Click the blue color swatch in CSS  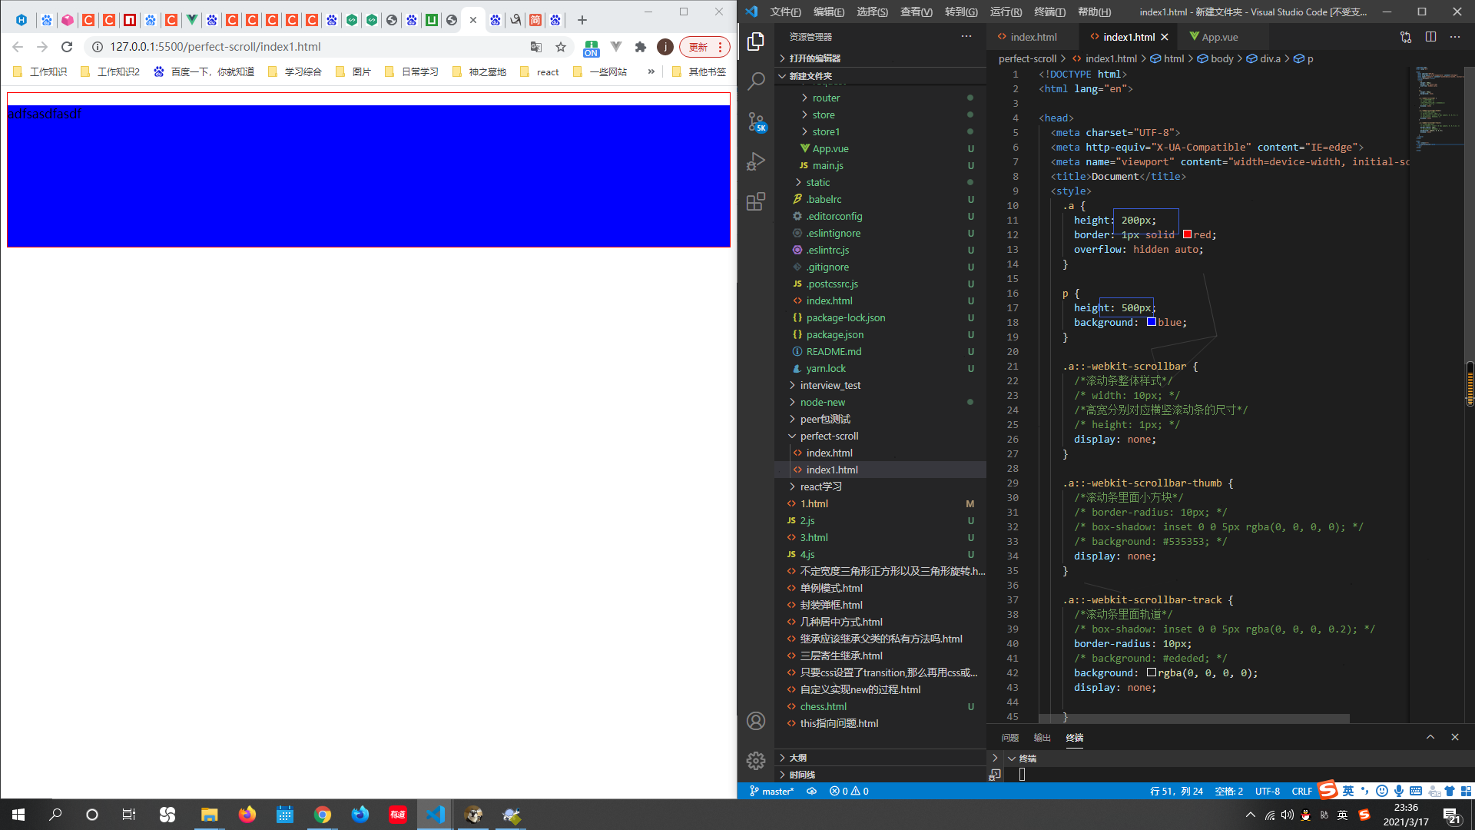point(1152,322)
